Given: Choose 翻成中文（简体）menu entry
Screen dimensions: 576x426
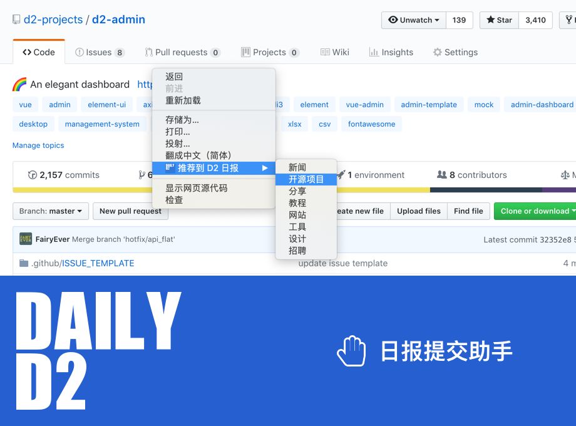Looking at the screenshot, I should coord(213,155).
